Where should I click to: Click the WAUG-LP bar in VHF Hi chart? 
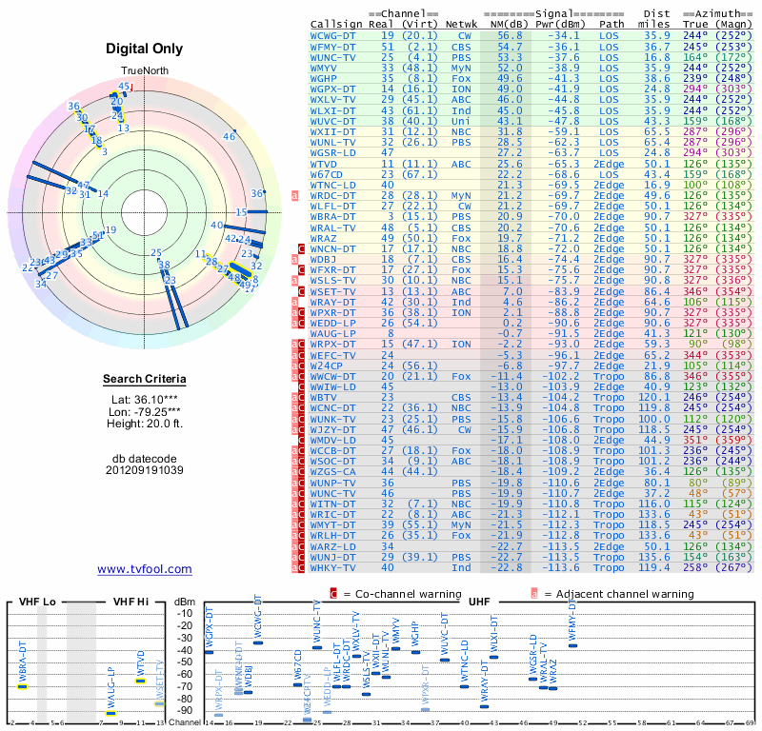[110, 713]
